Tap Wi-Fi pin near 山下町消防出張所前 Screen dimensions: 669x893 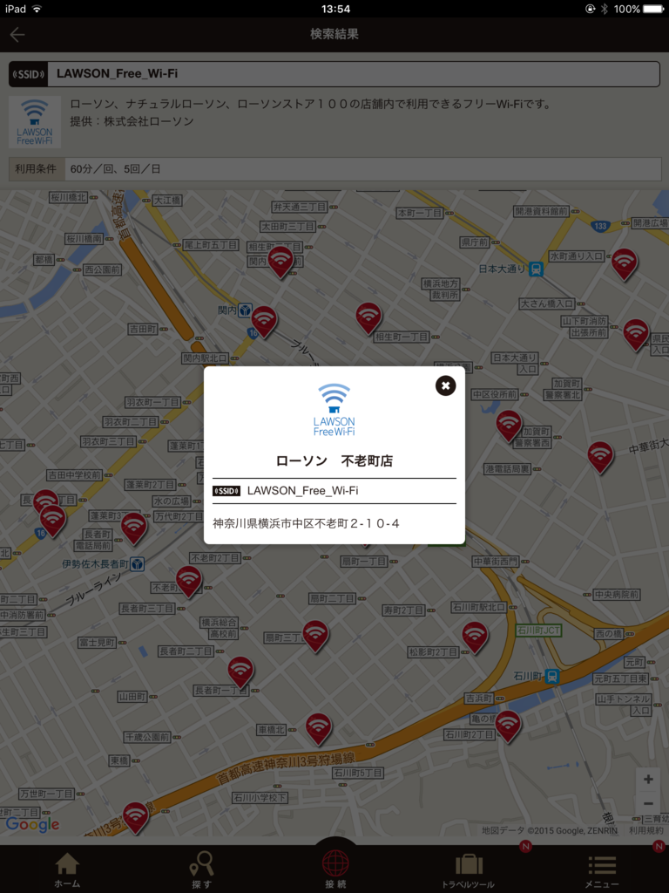[636, 334]
